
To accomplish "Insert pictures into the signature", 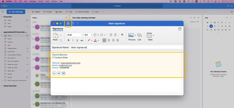I will [x=131, y=37].
